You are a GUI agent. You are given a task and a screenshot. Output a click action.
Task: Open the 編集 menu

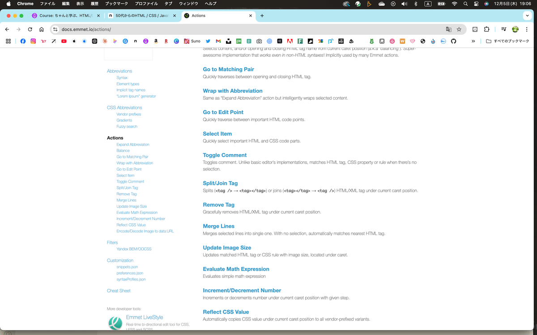click(x=66, y=4)
